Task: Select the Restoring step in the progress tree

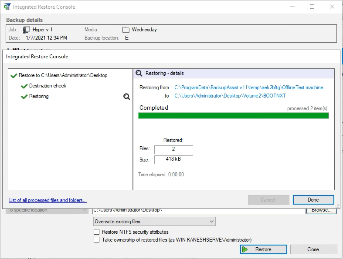Action: [39, 97]
